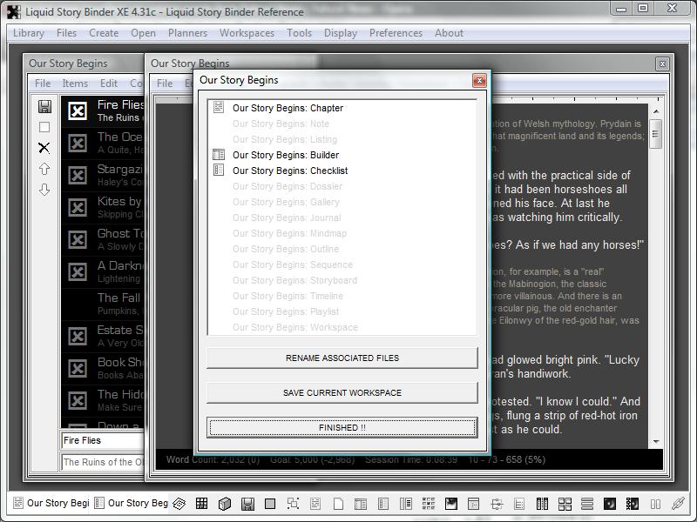
Task: Open the Display menu
Action: 340,33
